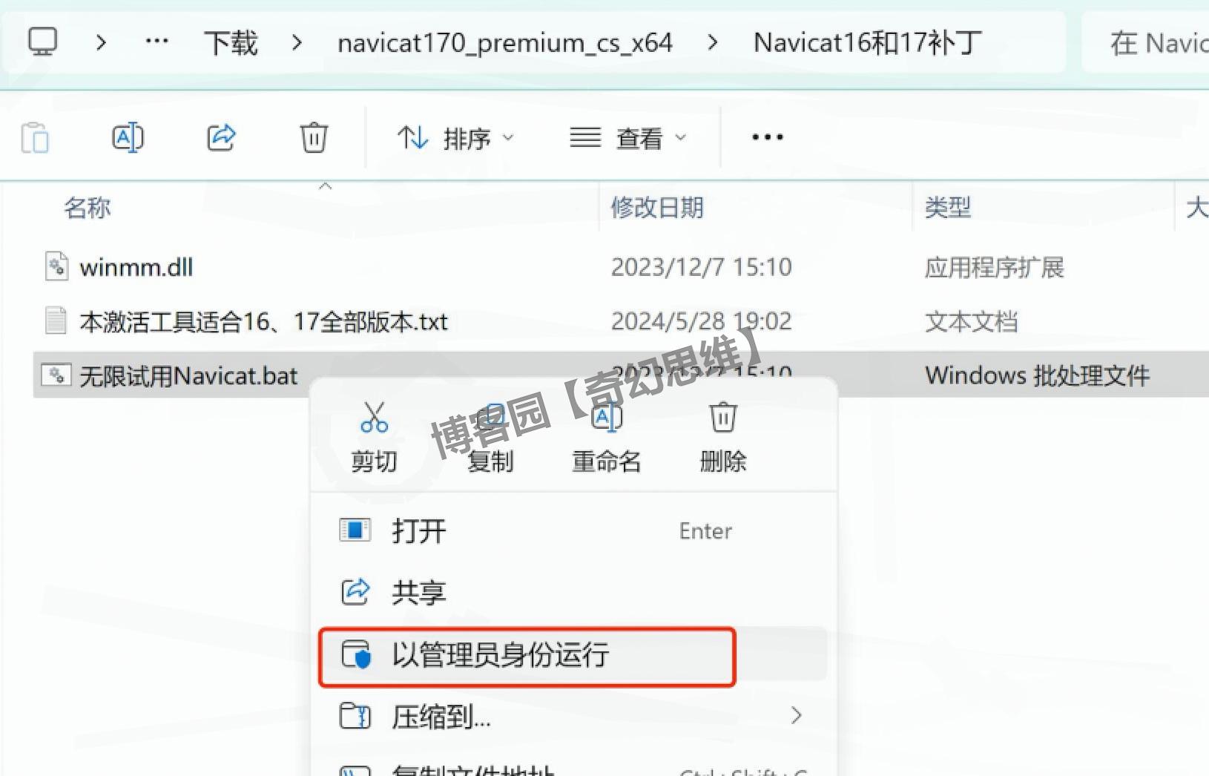Viewport: 1209px width, 776px height.
Task: Click the delete icon in the context menu
Action: point(723,418)
